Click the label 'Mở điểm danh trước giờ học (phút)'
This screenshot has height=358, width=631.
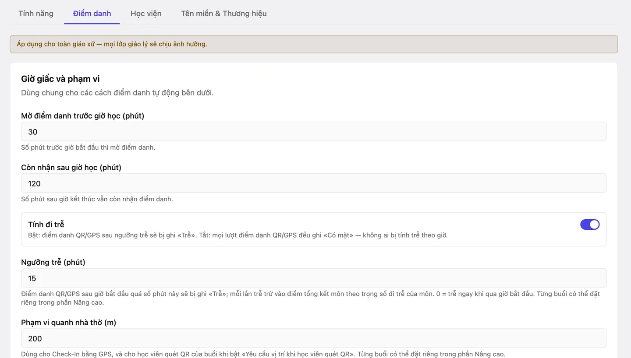tap(83, 116)
